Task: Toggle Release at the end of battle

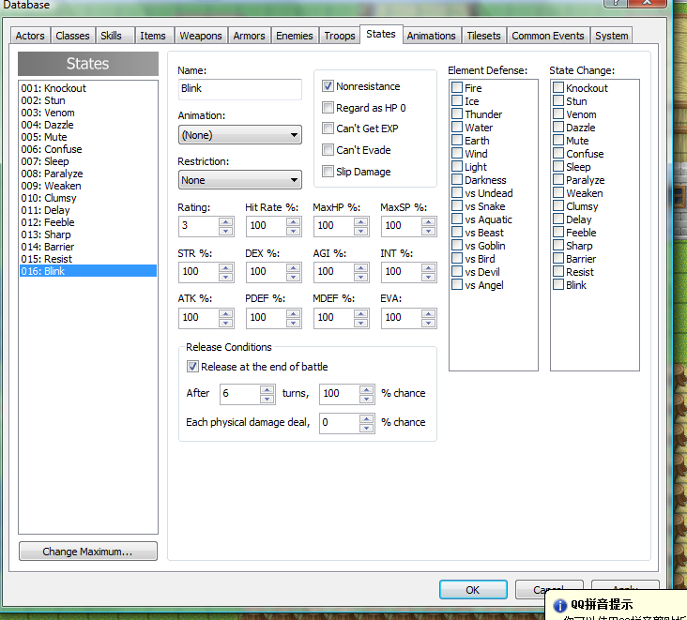Action: pos(192,367)
